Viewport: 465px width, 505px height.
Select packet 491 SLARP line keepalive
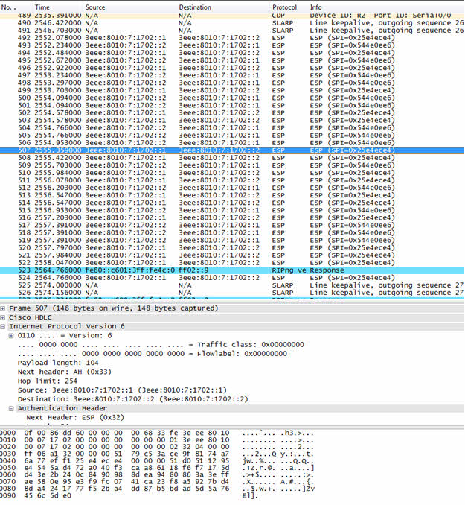click(232, 31)
